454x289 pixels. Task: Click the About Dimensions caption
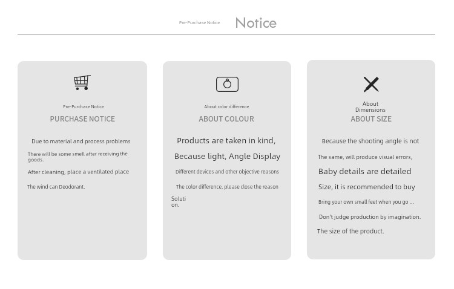tap(370, 107)
